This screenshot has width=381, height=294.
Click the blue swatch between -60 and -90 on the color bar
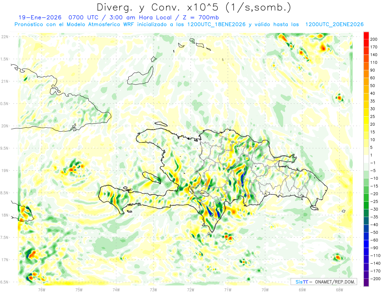[x=366, y=244]
